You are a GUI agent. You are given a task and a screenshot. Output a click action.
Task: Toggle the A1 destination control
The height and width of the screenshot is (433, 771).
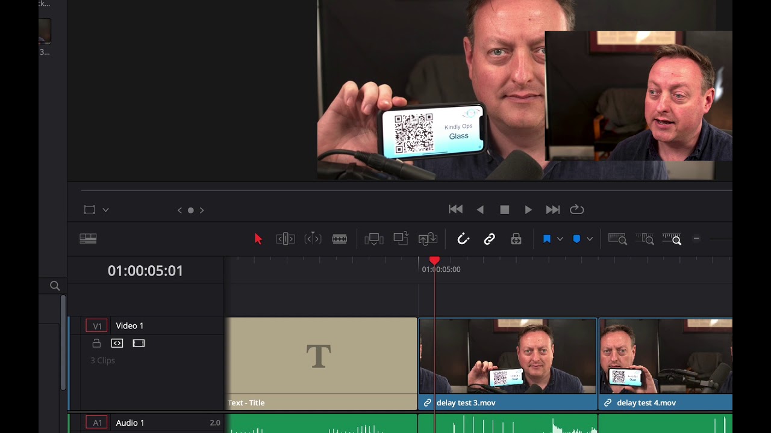tap(97, 423)
